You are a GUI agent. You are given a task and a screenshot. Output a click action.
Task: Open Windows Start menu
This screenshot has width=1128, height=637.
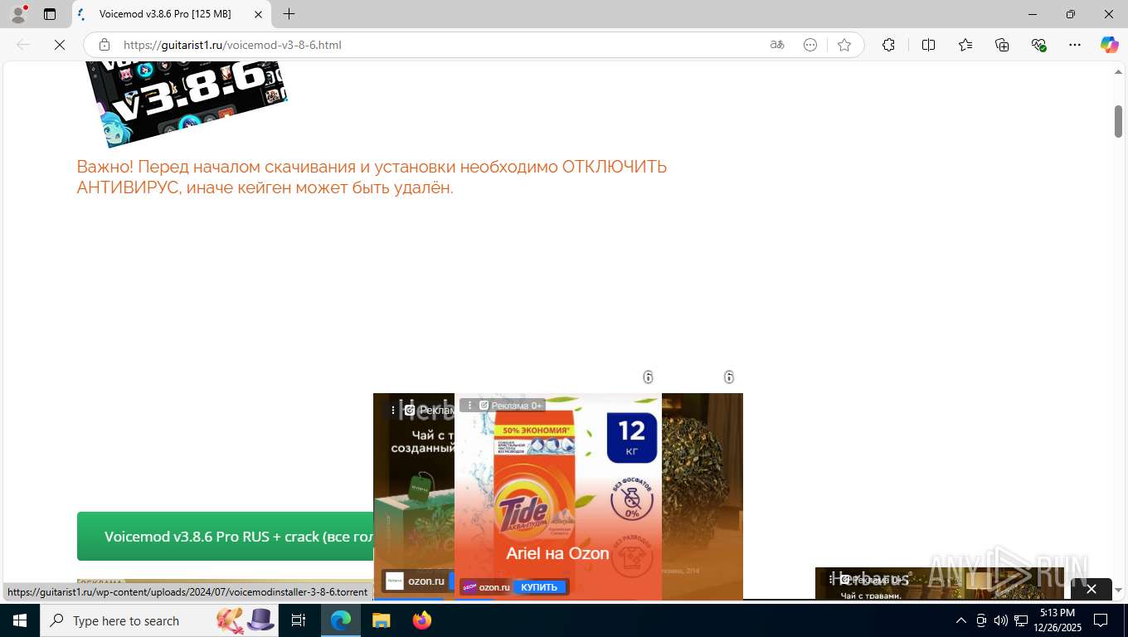pyautogui.click(x=20, y=620)
